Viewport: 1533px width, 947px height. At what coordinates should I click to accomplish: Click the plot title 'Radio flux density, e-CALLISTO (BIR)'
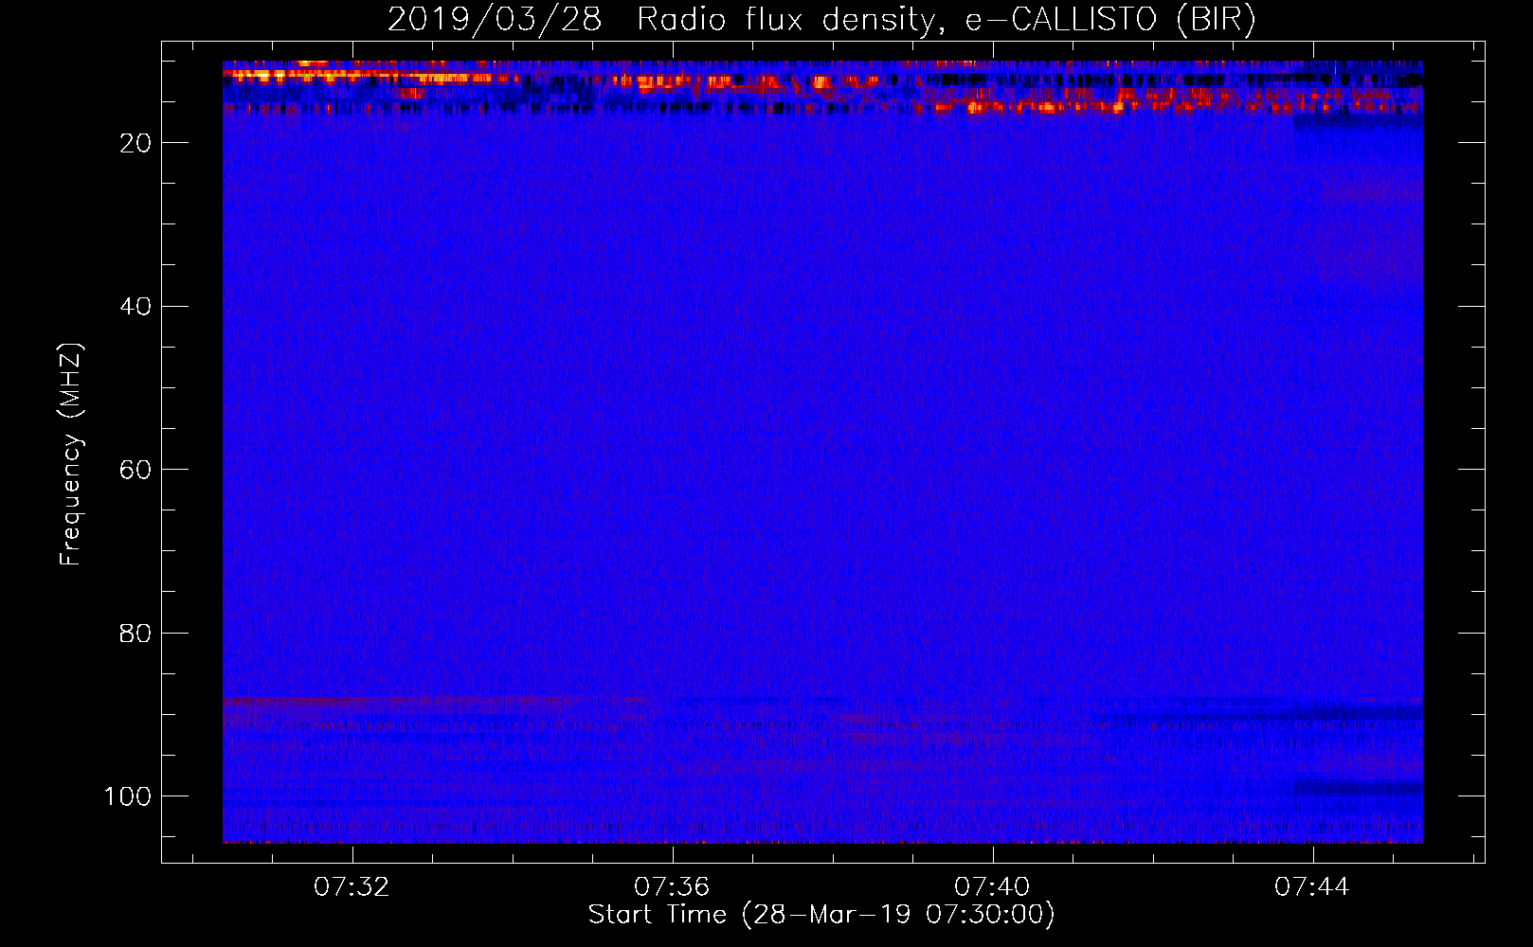pyautogui.click(x=946, y=19)
